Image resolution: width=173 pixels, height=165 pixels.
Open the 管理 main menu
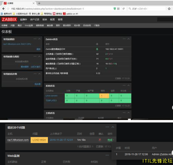60,19
